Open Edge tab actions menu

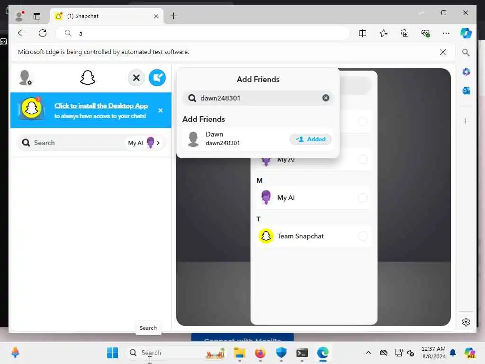[37, 16]
